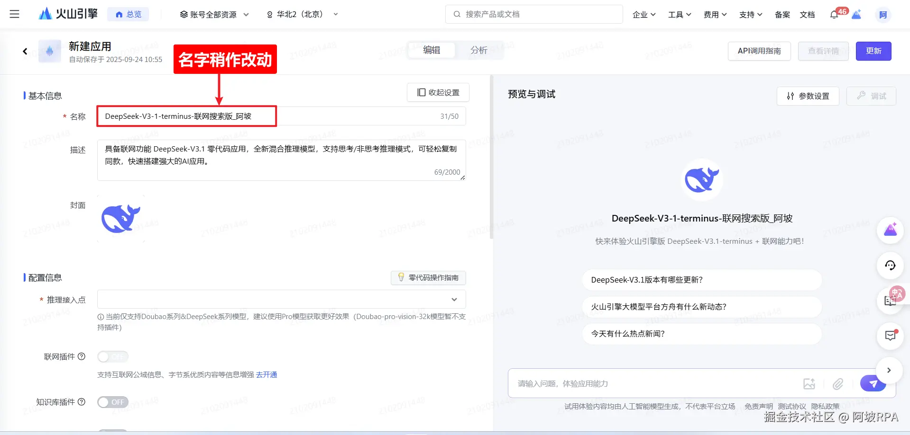Click the 收起设置 button
The image size is (910, 435).
click(438, 92)
